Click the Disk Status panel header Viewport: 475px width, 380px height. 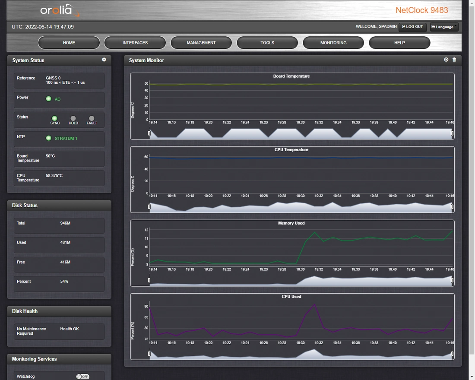pos(59,206)
